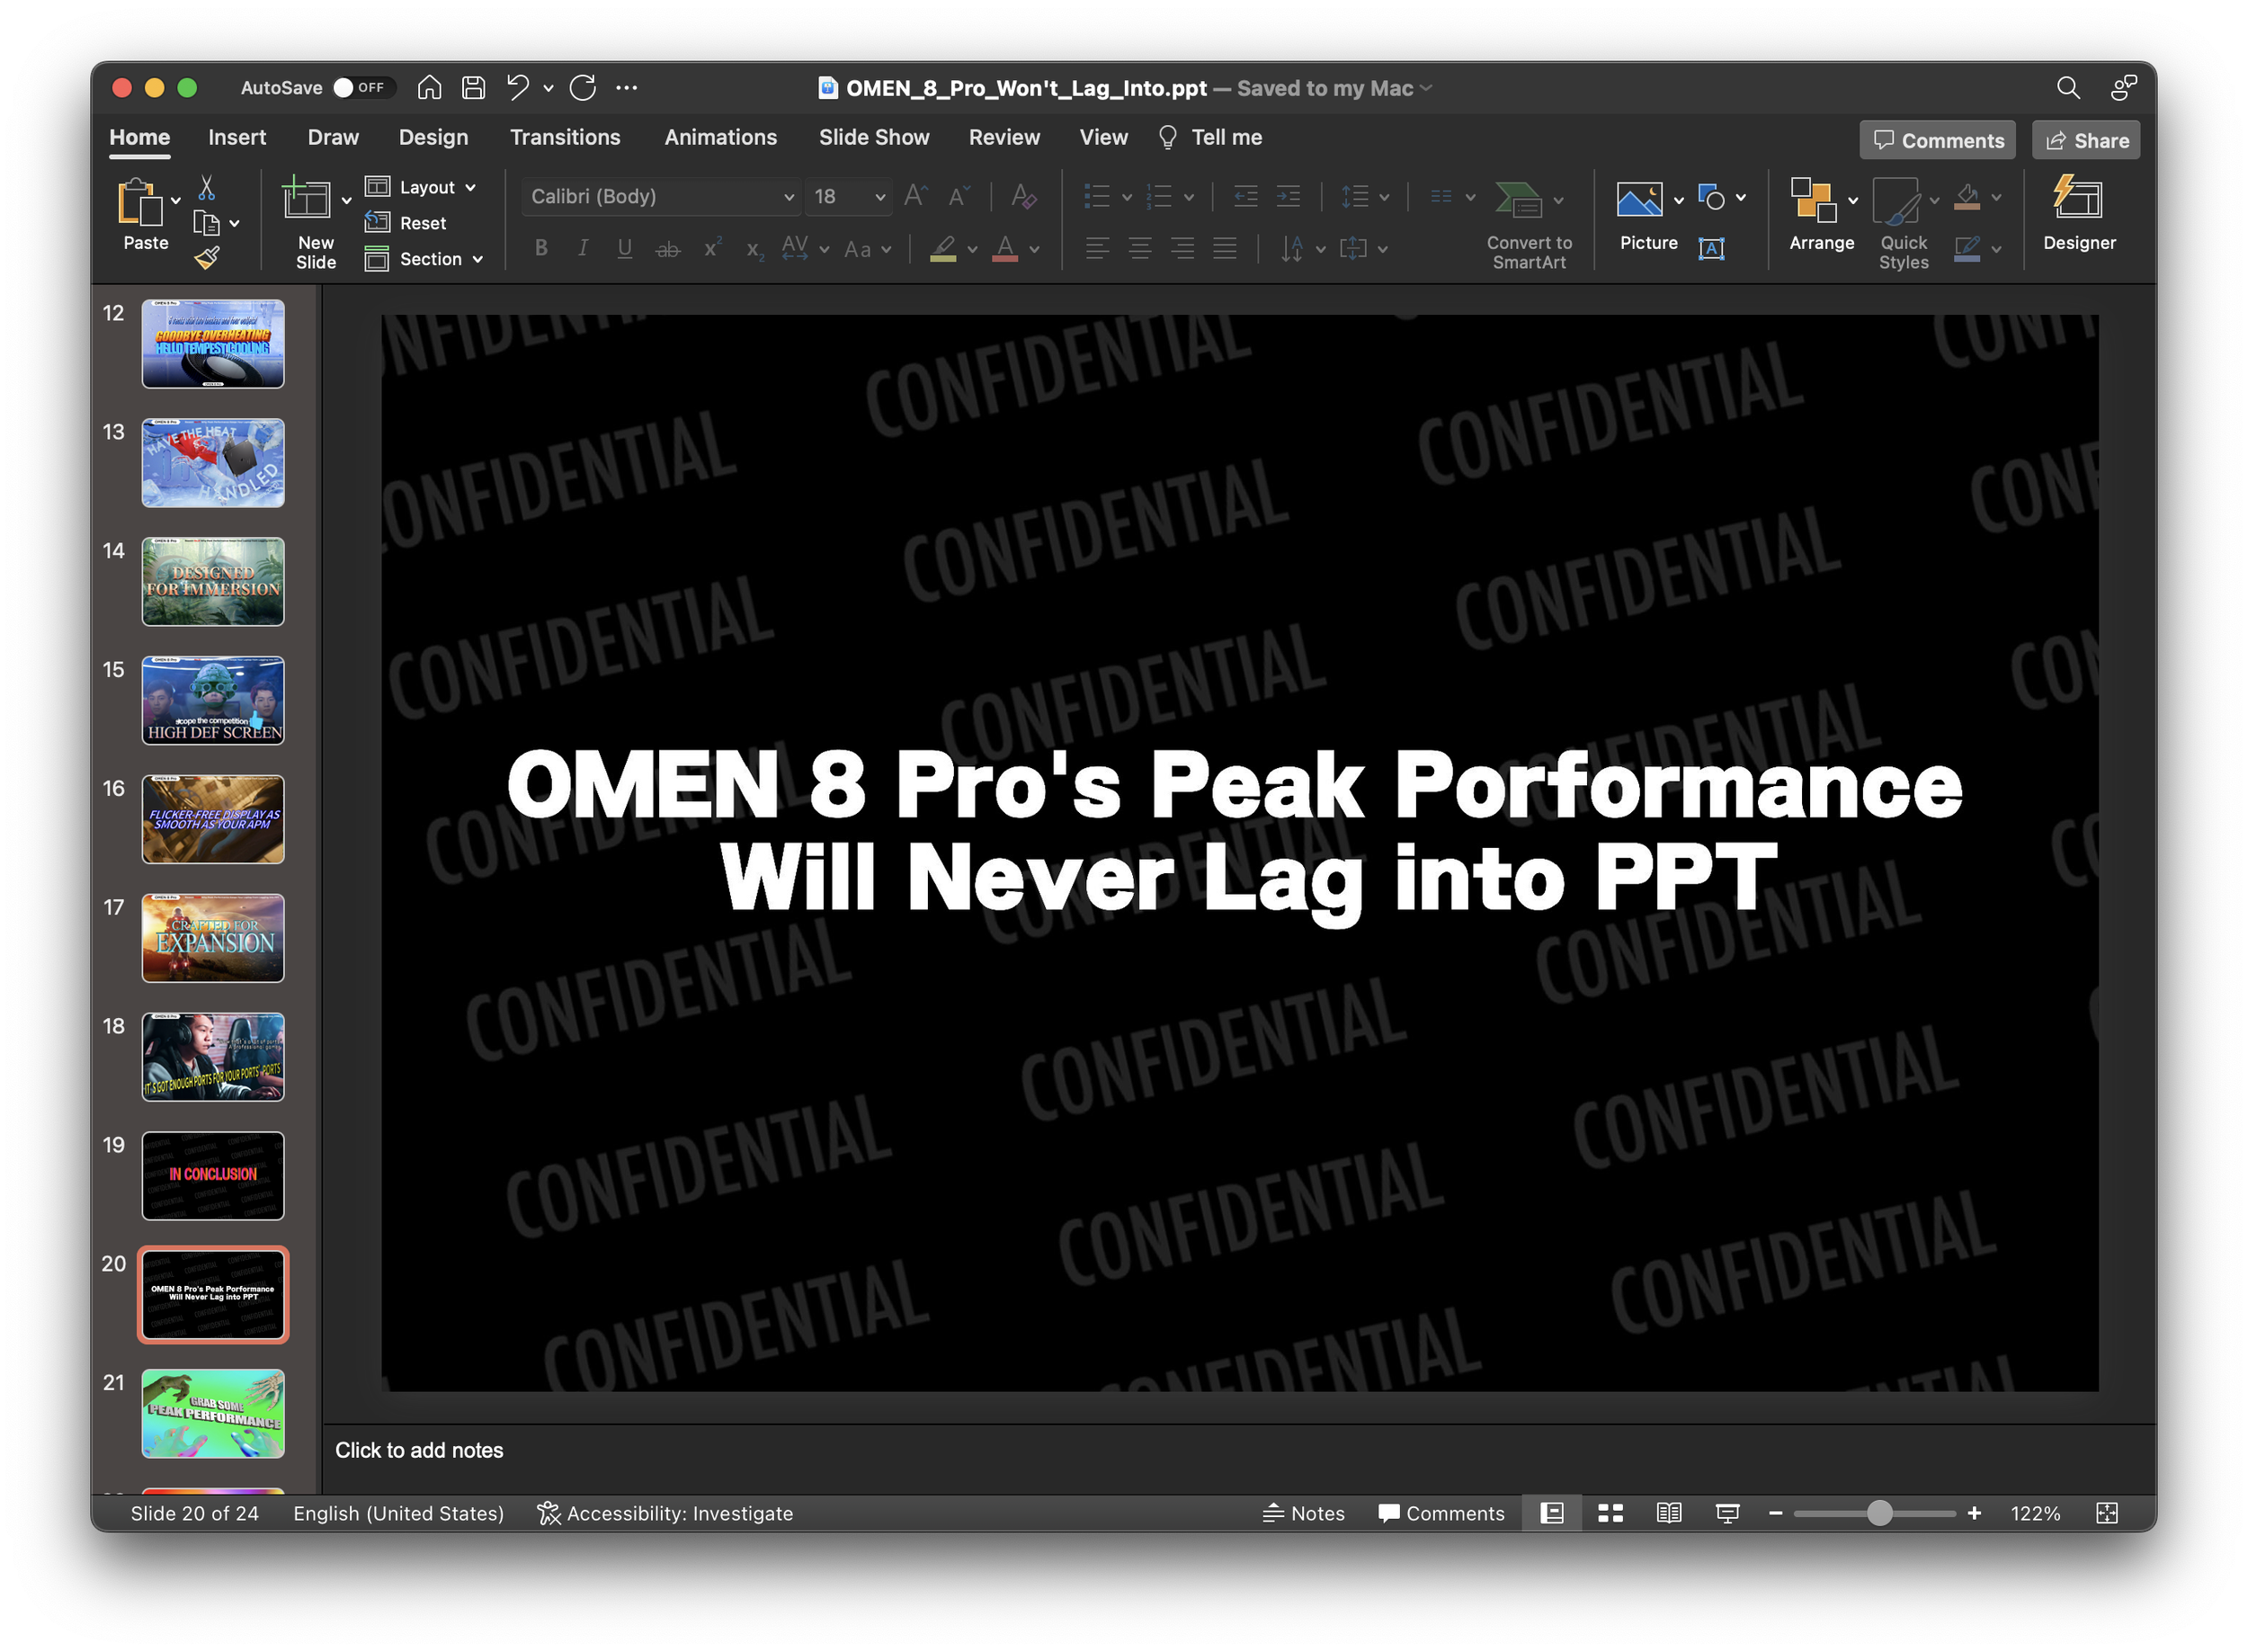The height and width of the screenshot is (1652, 2248).
Task: Apply subscript formatting
Action: click(x=755, y=250)
